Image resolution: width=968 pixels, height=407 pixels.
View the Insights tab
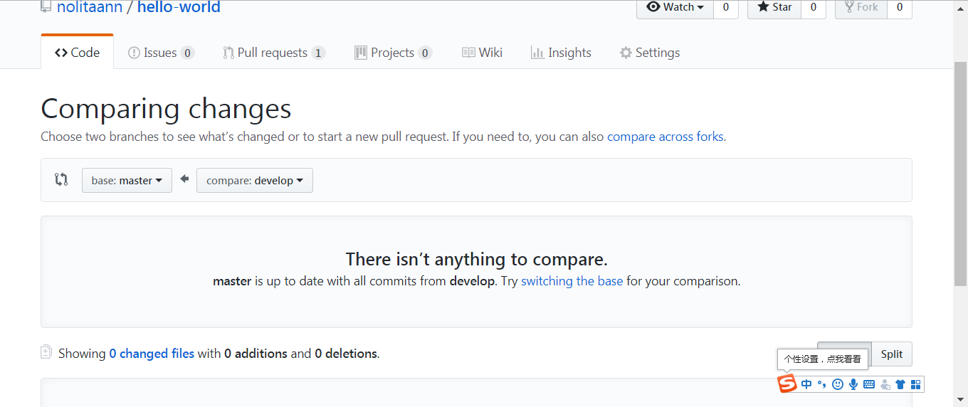coord(561,53)
